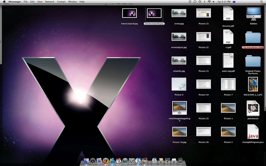This screenshot has height=166, width=266.
Task: Open Finder from the dock
Action: click(86, 161)
